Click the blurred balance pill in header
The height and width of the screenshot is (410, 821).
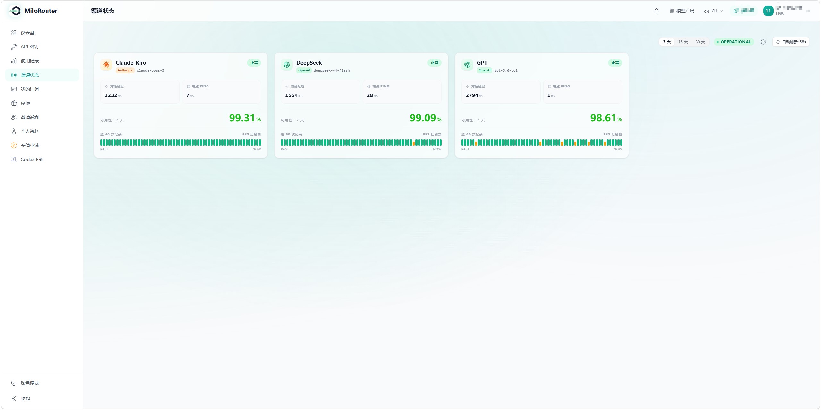coord(744,11)
